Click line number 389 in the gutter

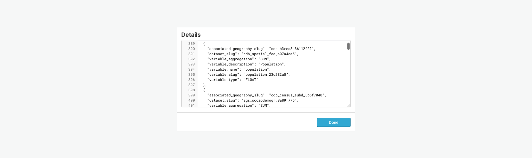[191, 44]
